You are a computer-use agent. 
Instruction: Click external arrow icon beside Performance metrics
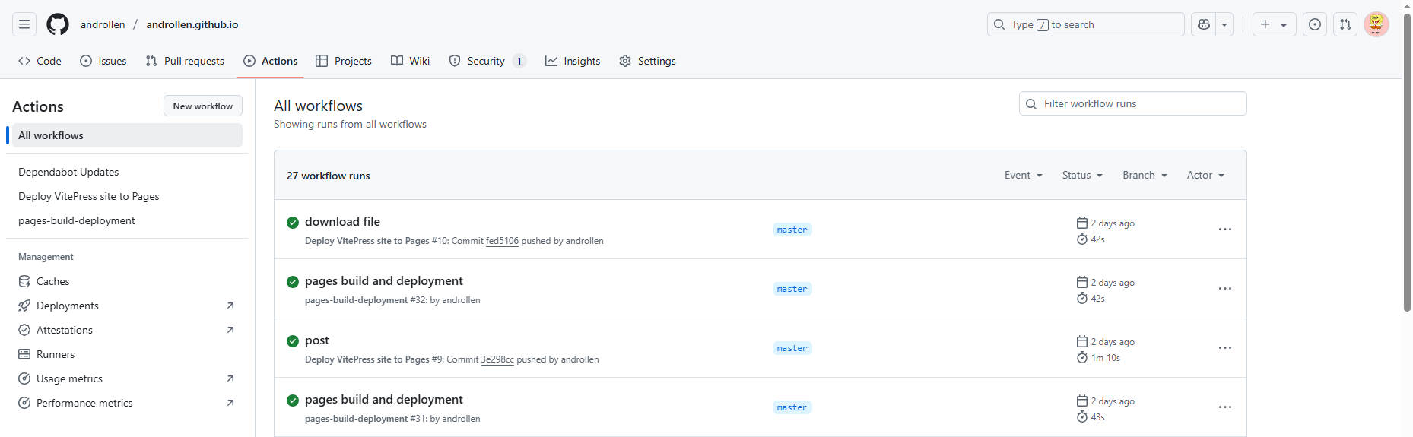tap(230, 403)
